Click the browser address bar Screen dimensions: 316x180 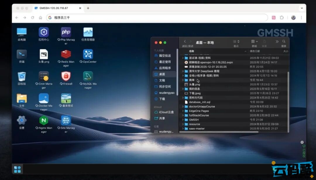tap(158, 18)
